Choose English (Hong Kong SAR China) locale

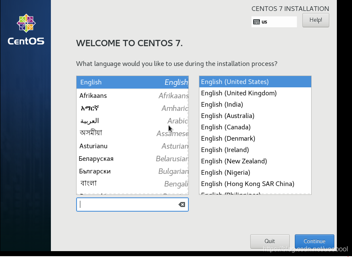tap(255, 184)
